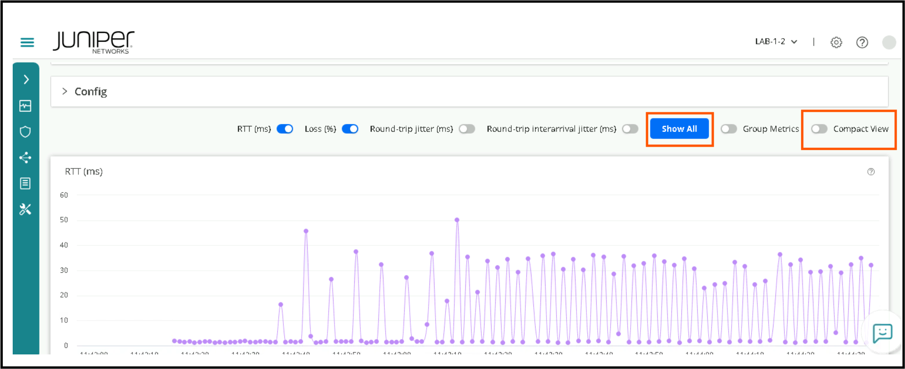Disable the Loss (%) toggle

point(350,129)
